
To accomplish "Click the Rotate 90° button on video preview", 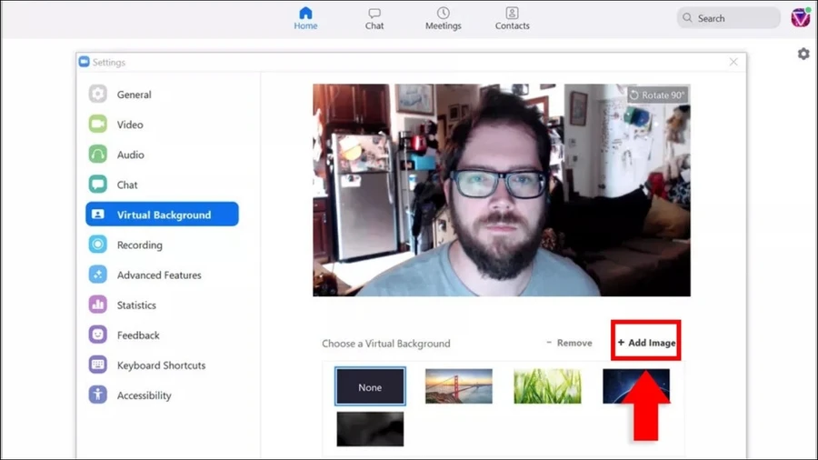I will [657, 95].
